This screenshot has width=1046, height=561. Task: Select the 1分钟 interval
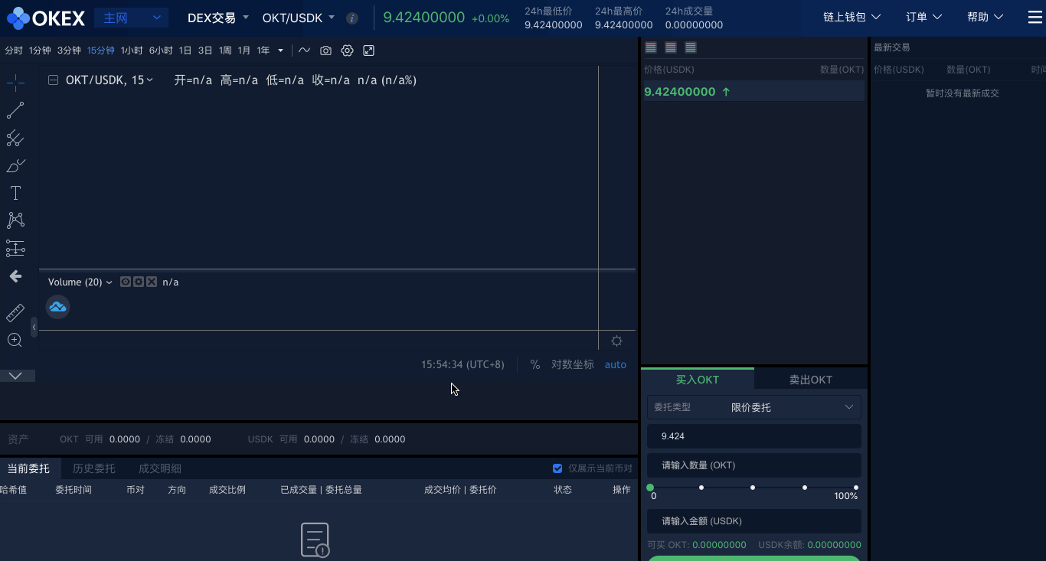pyautogui.click(x=40, y=51)
